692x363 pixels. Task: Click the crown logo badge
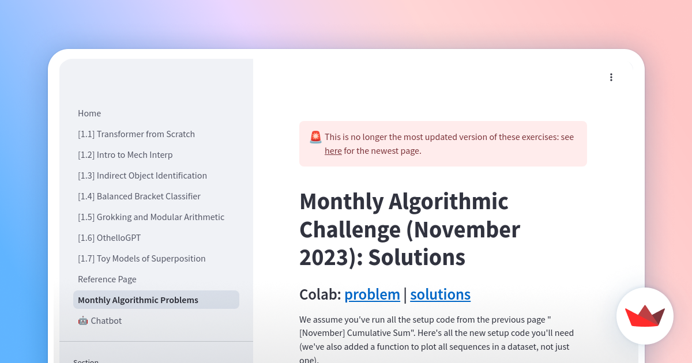[645, 316]
